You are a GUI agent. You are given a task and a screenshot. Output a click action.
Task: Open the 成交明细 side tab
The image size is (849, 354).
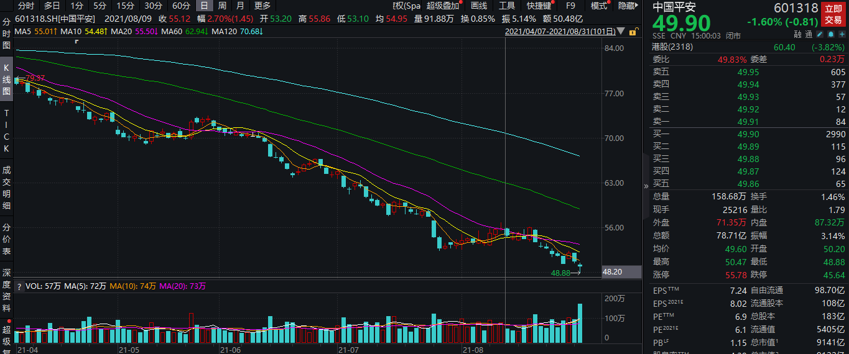click(6, 188)
